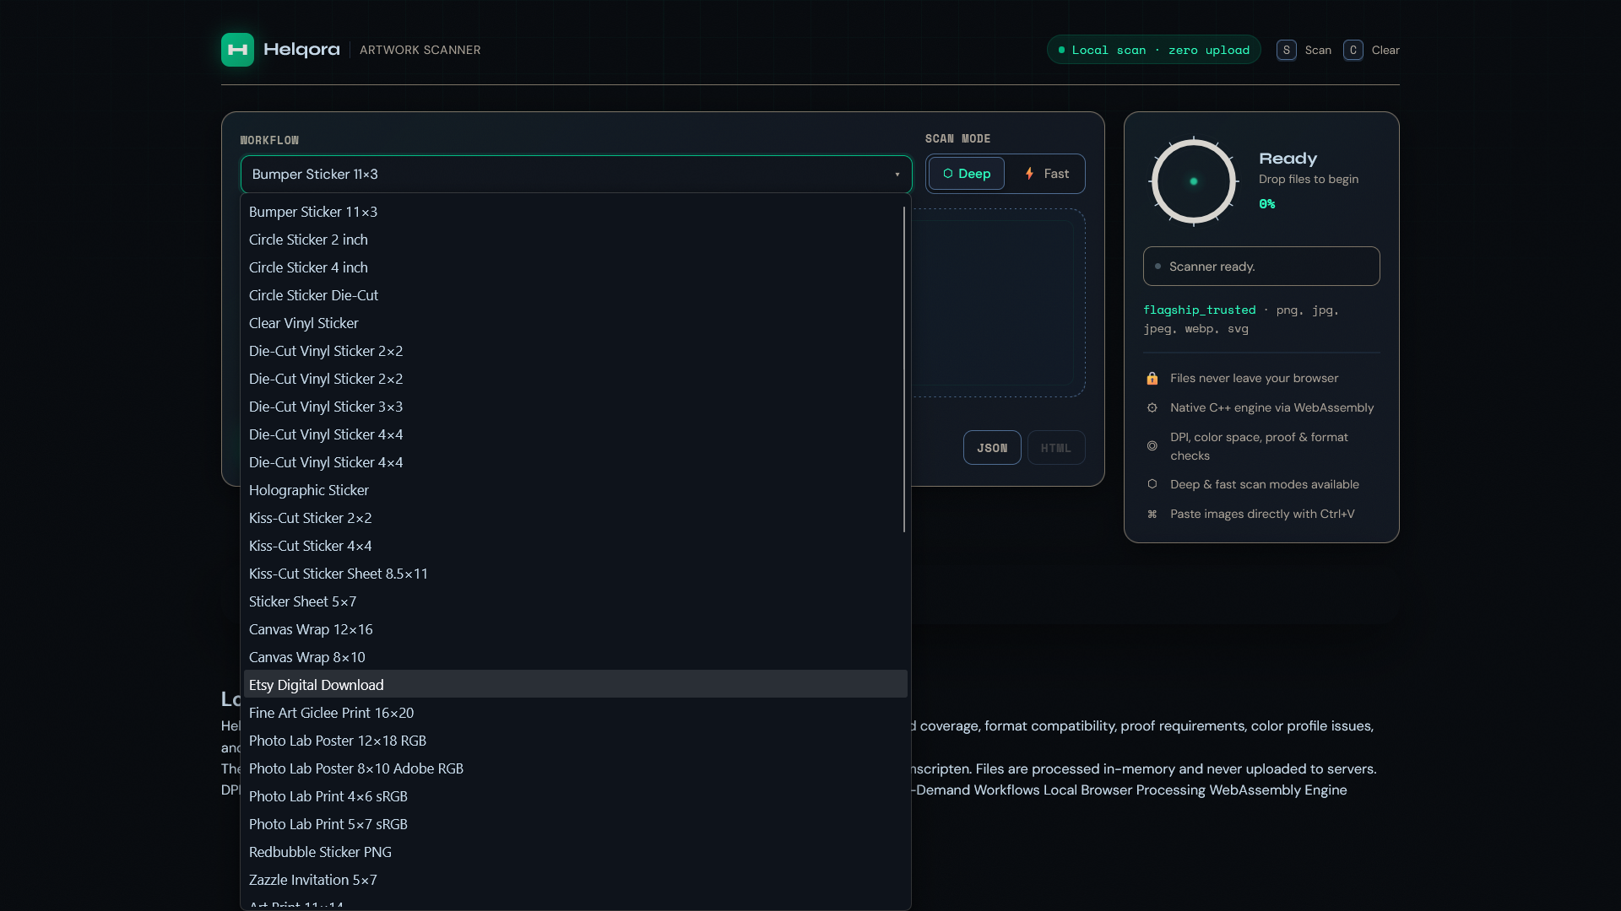Click the flagship_trusted label
1621x911 pixels.
[1199, 310]
